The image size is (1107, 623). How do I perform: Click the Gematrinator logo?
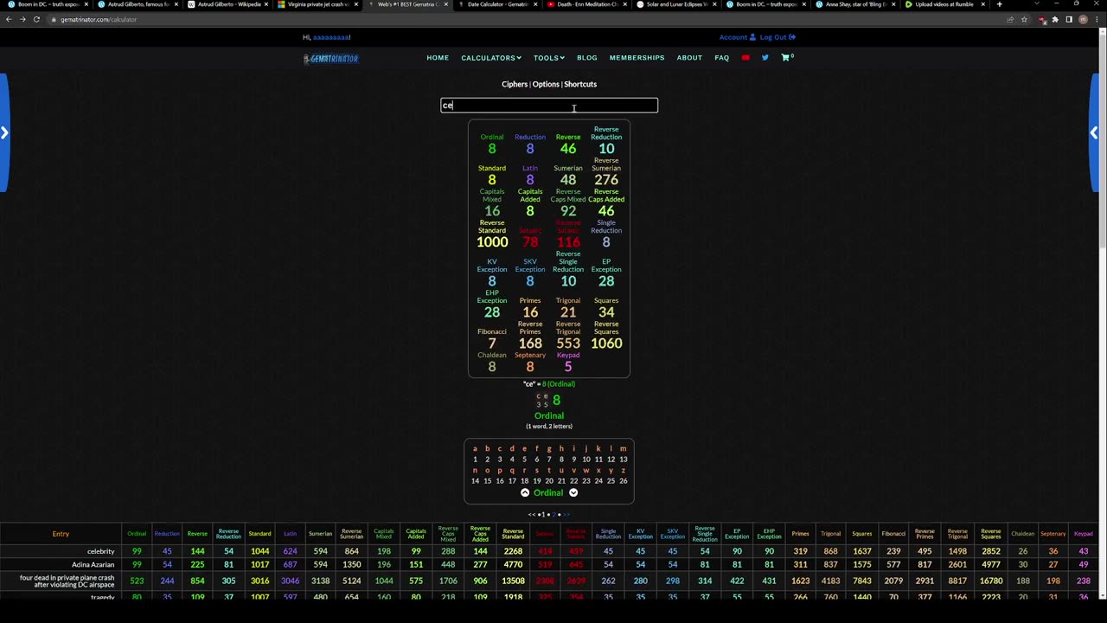coord(331,59)
